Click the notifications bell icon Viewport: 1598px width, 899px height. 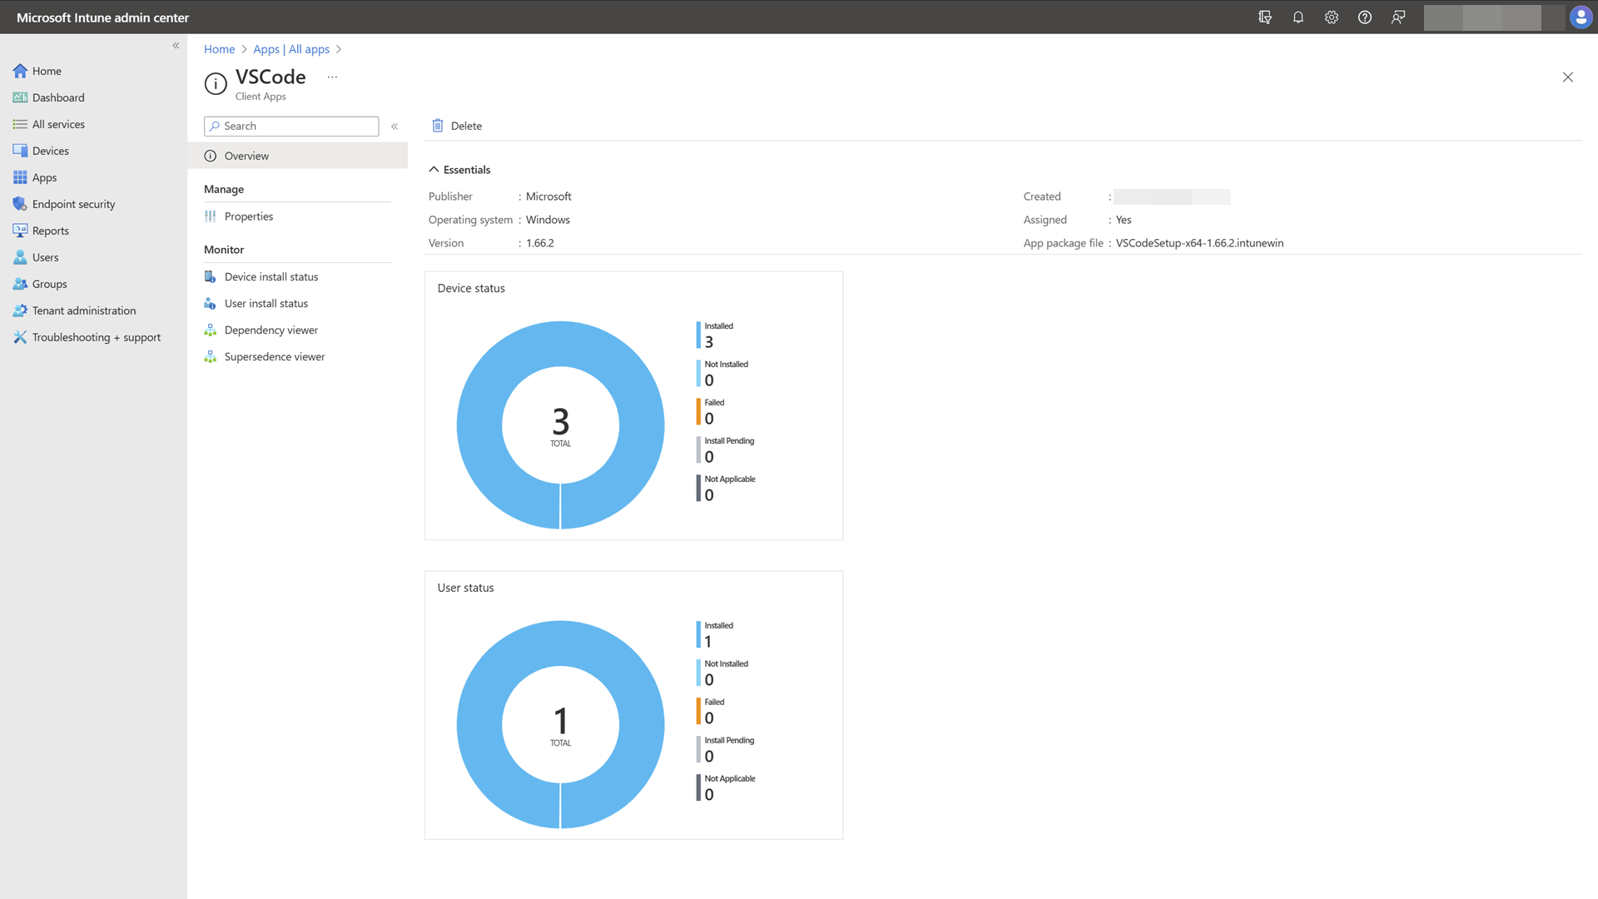click(x=1298, y=17)
